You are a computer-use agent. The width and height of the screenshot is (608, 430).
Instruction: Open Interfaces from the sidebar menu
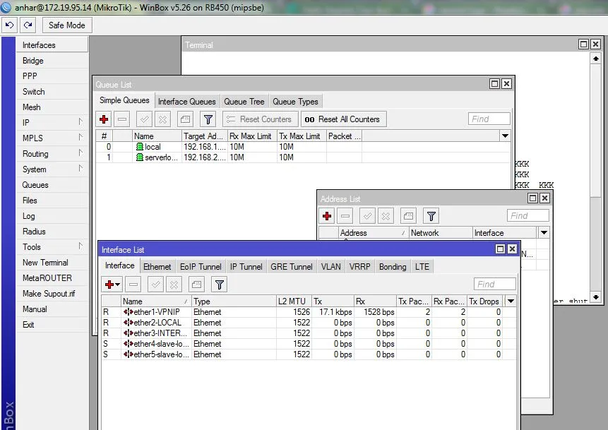click(52, 45)
